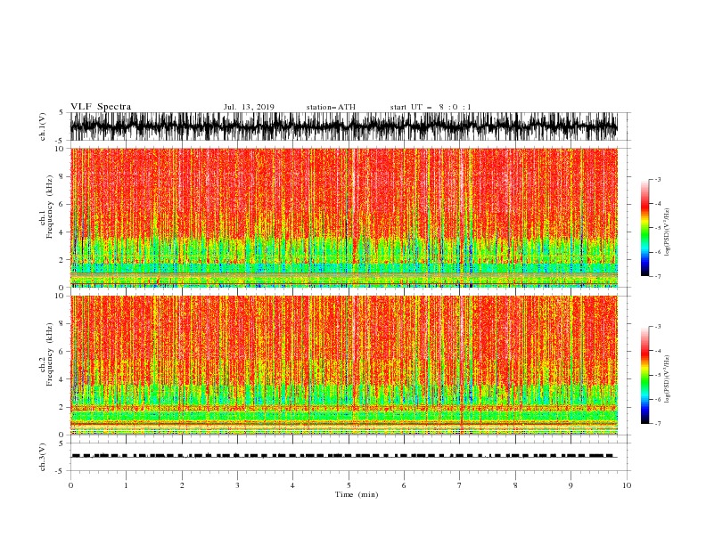706x545 pixels.
Task: Click the "station=ATH" label
Action: 331,107
